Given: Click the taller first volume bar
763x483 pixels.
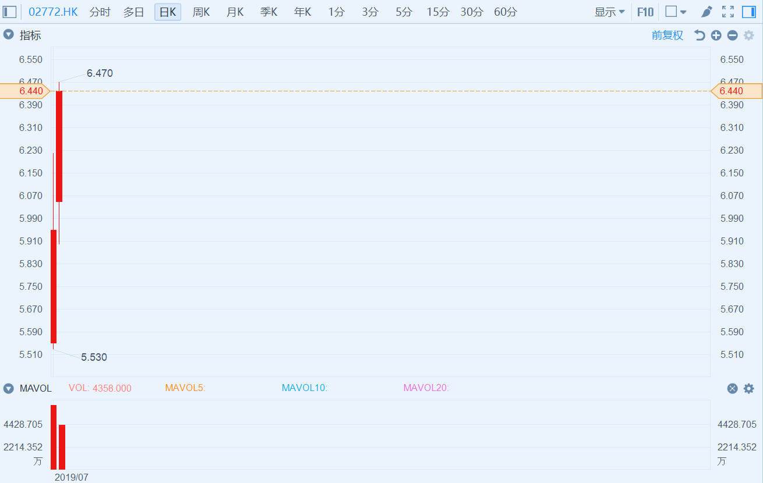Looking at the screenshot, I should 54,437.
